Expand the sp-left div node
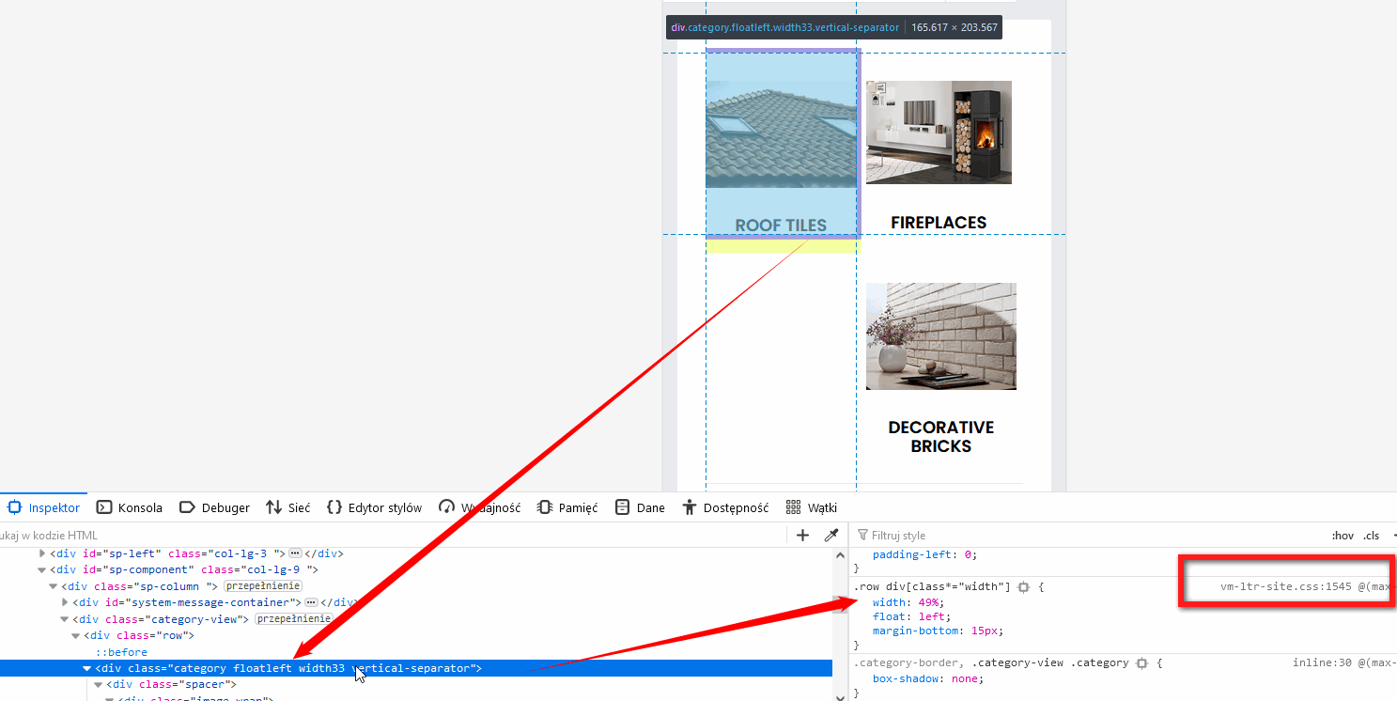Screen dimensions: 1397x701 pyautogui.click(x=42, y=553)
